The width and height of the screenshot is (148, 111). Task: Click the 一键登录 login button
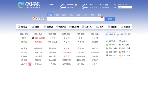tap(110, 34)
